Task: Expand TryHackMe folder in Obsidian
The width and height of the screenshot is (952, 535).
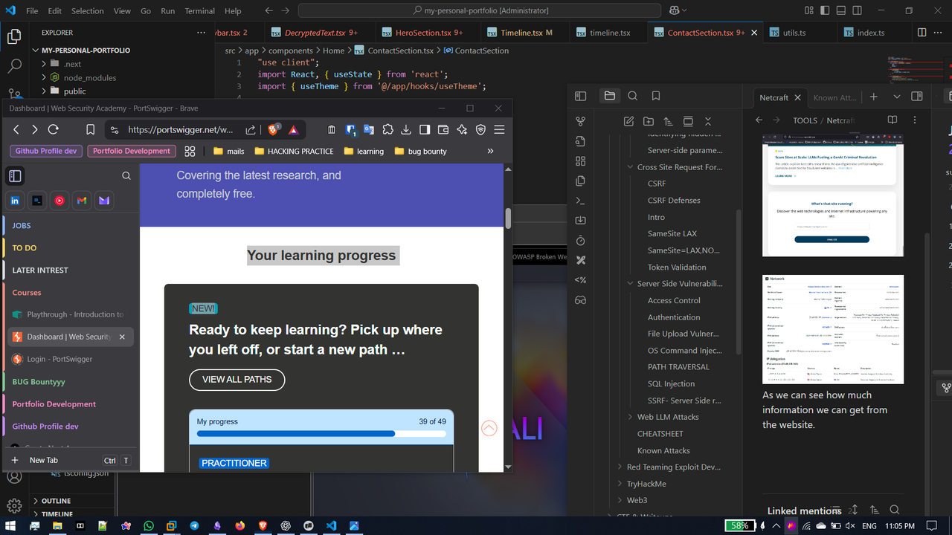Action: (620, 484)
